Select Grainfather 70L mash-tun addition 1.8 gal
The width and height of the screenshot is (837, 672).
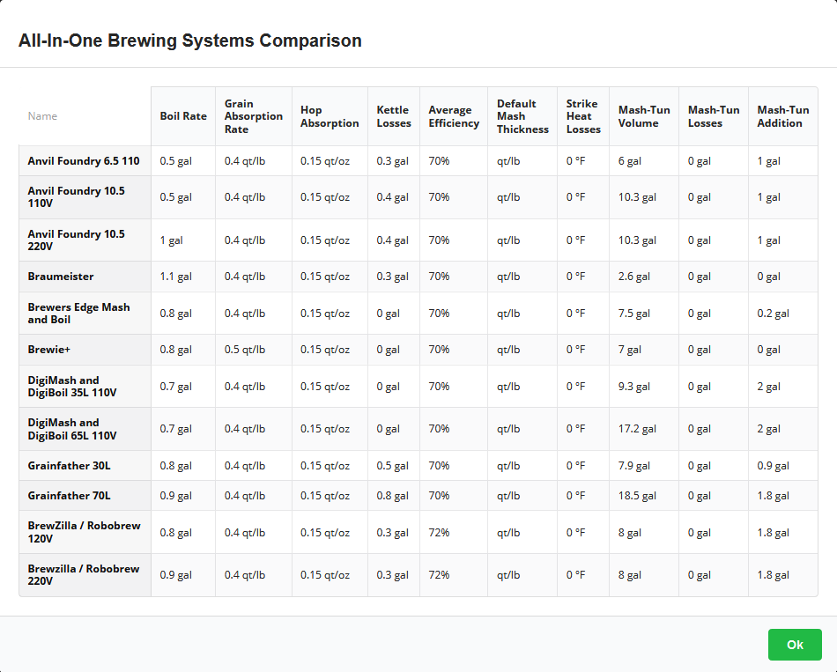tap(773, 495)
